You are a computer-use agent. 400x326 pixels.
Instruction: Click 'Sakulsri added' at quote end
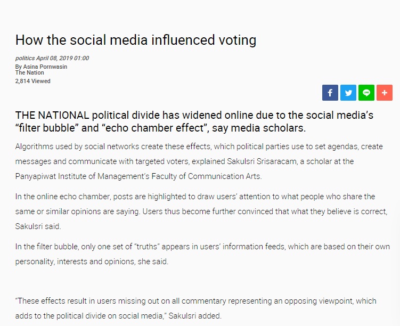click(x=195, y=316)
